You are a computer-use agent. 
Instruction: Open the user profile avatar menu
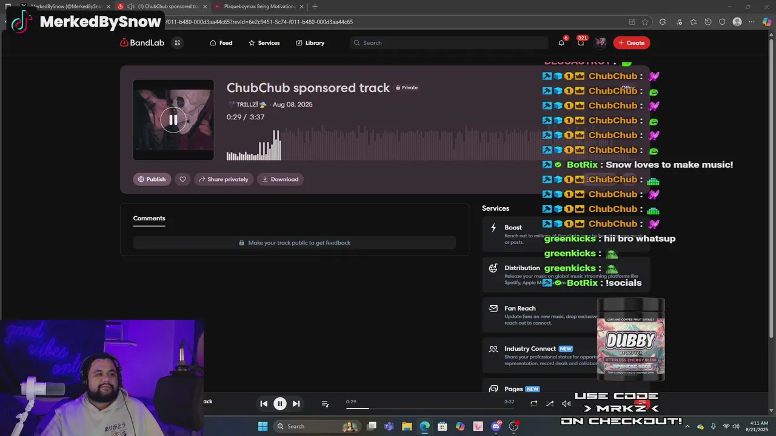click(600, 43)
